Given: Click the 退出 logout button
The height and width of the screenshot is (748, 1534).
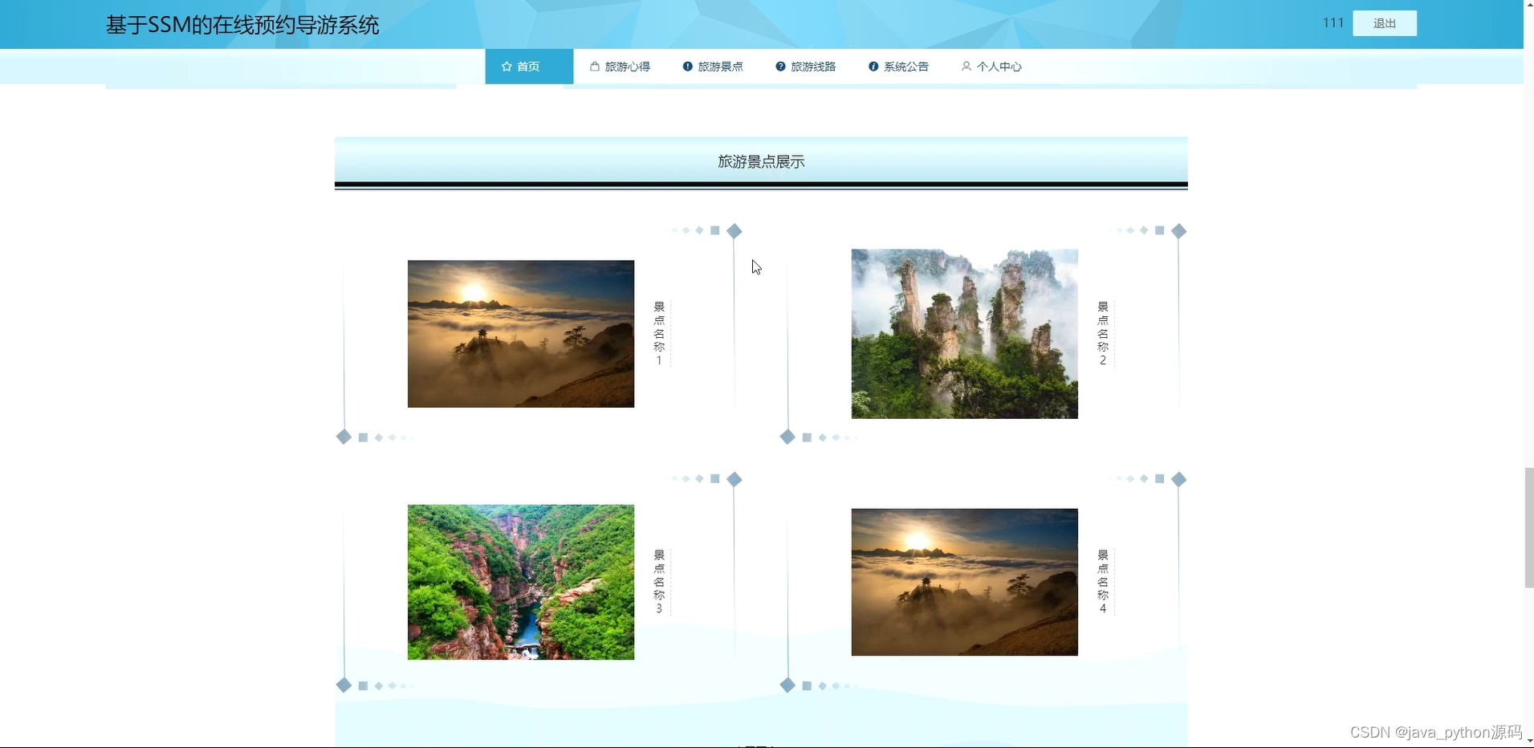Looking at the screenshot, I should [x=1384, y=23].
